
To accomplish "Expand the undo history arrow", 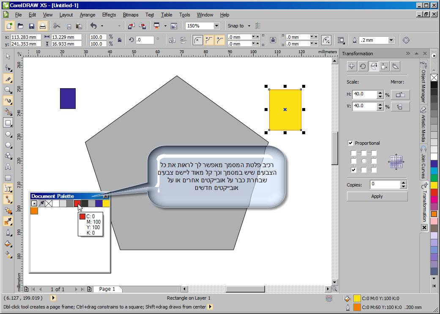I will 102,26.
